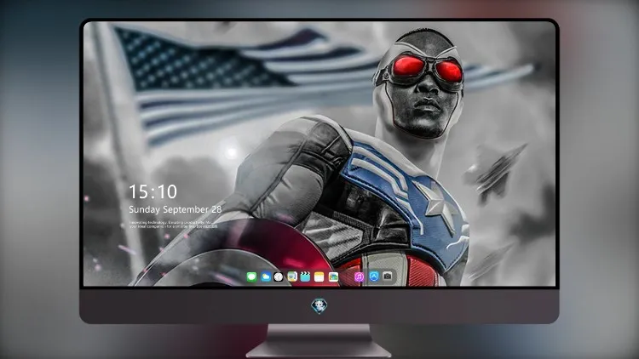This screenshot has height=359, width=639.
Task: Open the green Messages dock icon
Action: (x=251, y=277)
